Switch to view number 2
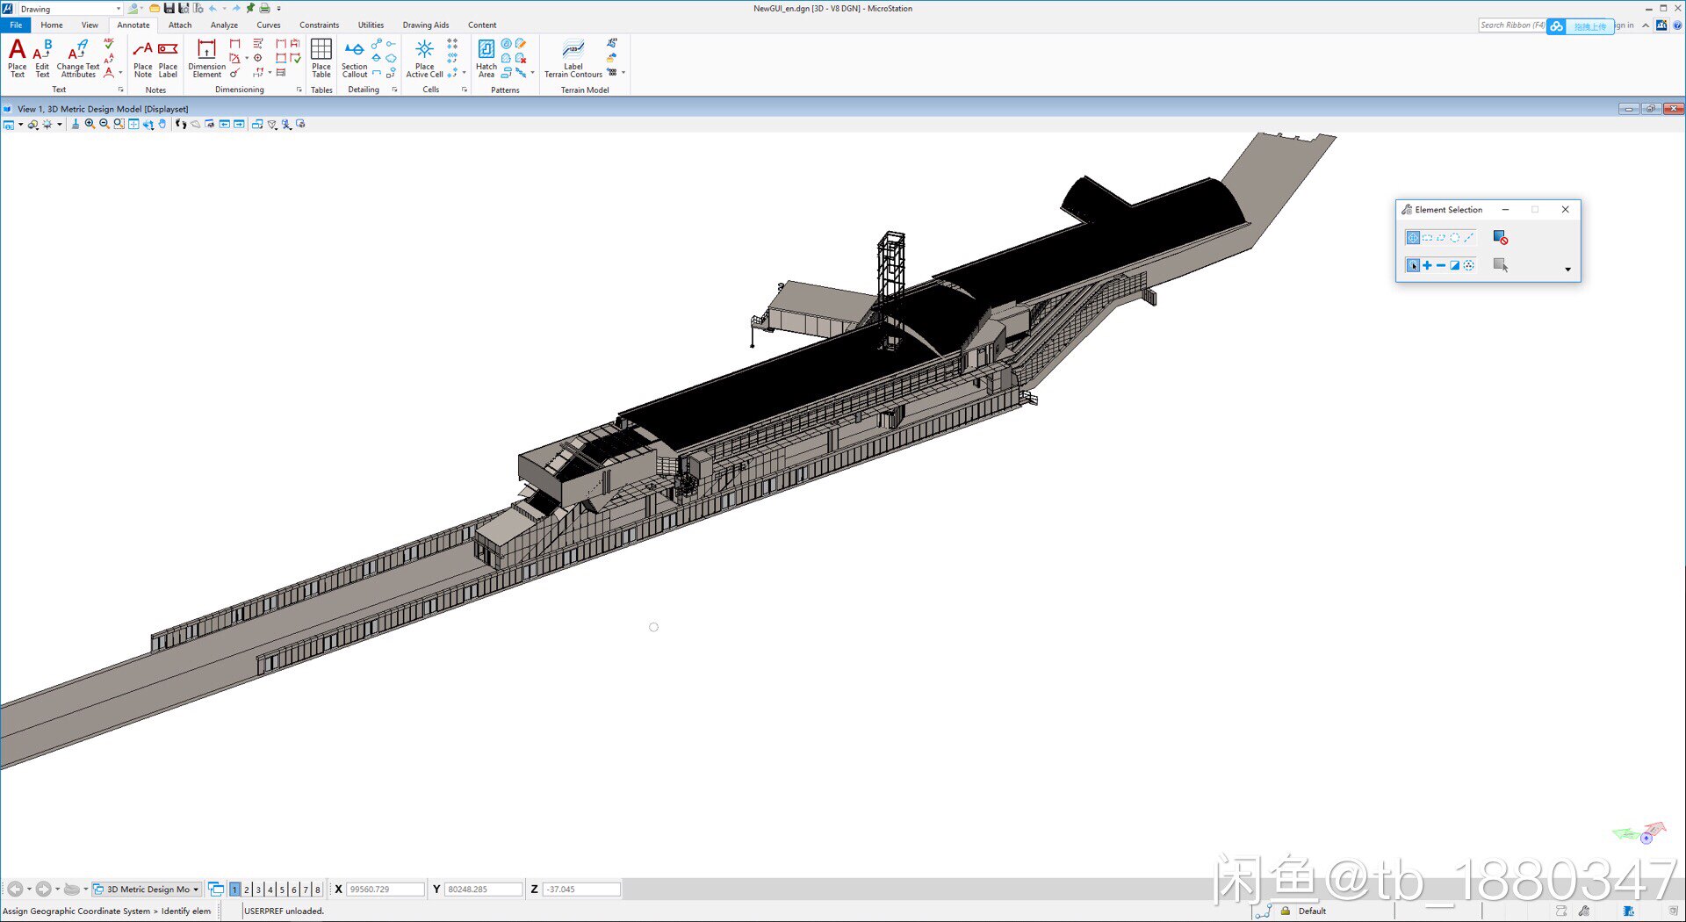Image resolution: width=1686 pixels, height=922 pixels. (x=247, y=890)
